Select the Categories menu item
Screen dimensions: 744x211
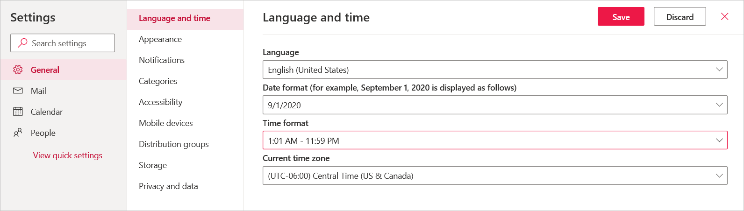tap(158, 81)
